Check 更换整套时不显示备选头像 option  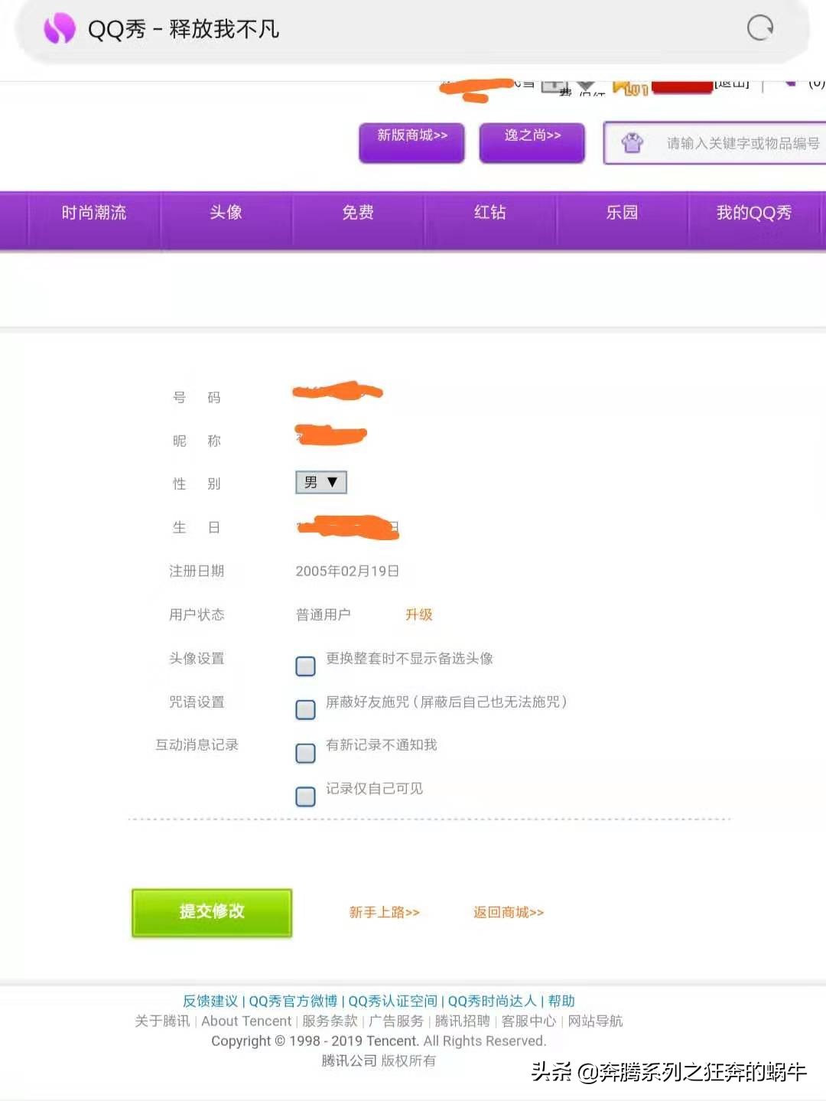[305, 666]
